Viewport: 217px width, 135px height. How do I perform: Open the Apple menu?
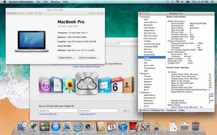tap(5, 2)
